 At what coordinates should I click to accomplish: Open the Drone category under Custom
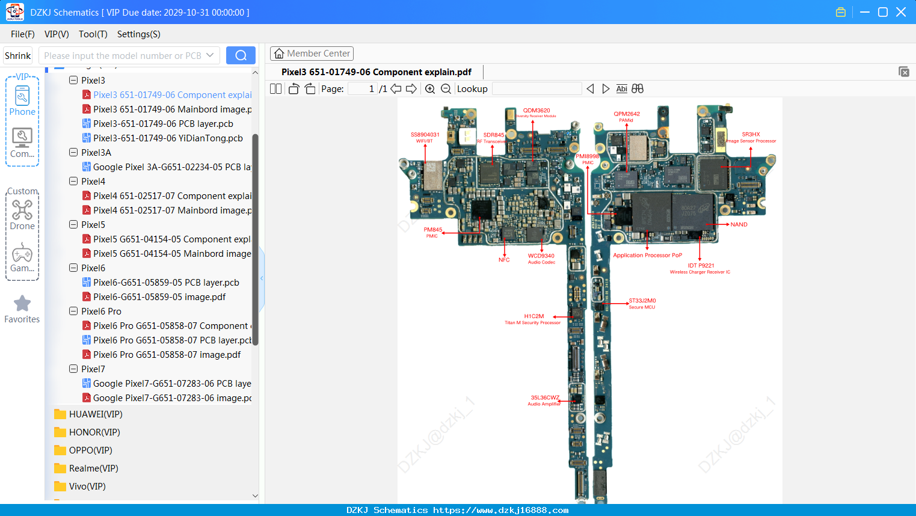point(22,215)
